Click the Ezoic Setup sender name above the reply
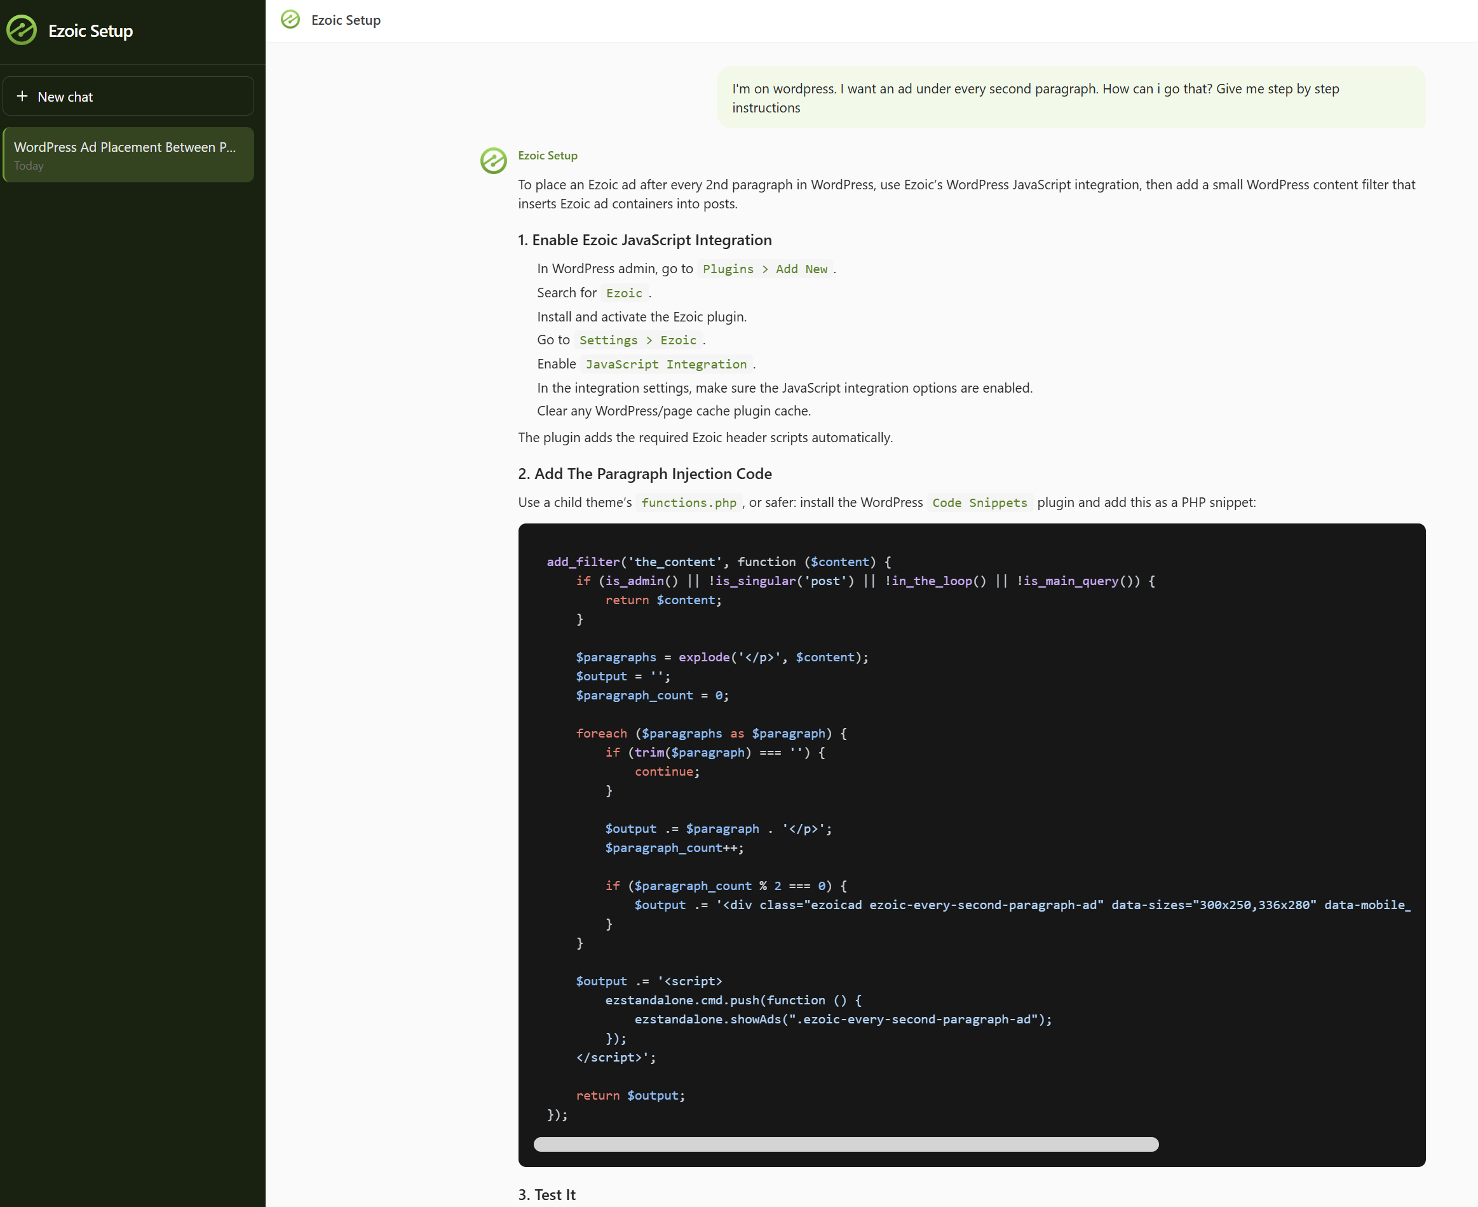This screenshot has height=1207, width=1478. click(x=547, y=156)
